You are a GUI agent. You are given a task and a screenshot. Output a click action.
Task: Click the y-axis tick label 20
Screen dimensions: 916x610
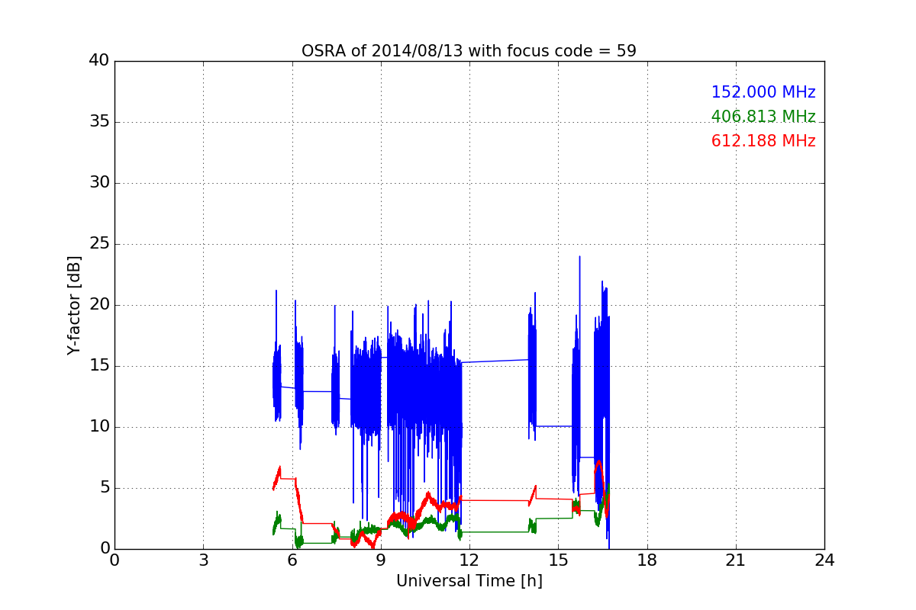tap(99, 305)
